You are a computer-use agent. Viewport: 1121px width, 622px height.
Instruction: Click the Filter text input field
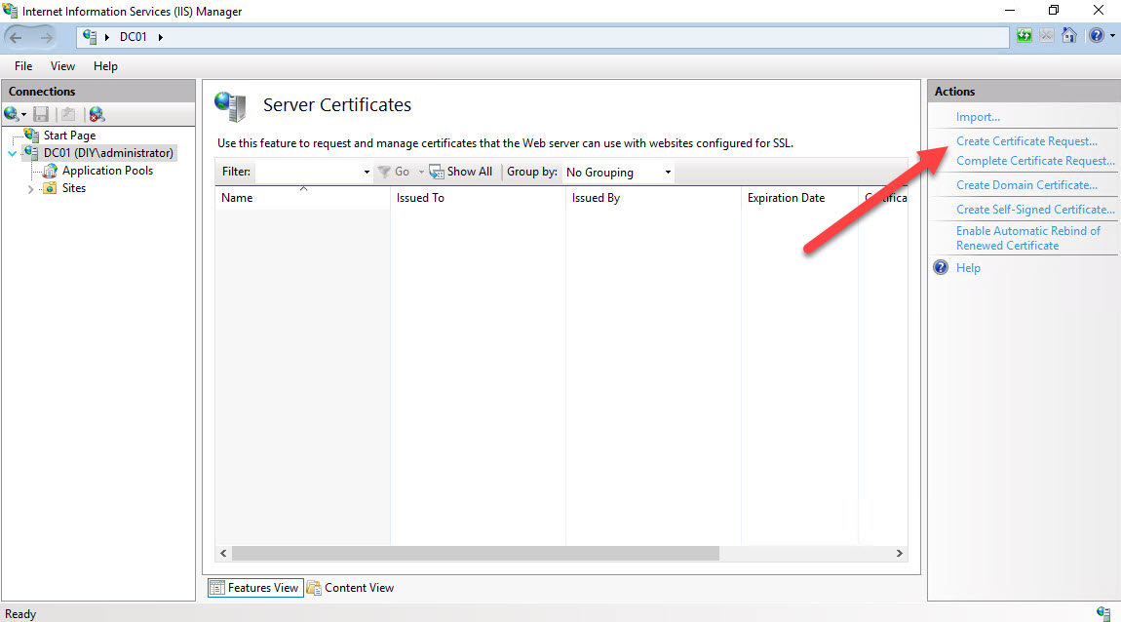(x=307, y=173)
